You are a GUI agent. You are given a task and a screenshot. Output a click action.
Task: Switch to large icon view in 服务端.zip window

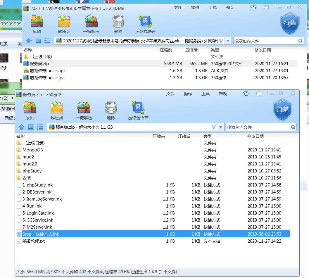click(31, 127)
